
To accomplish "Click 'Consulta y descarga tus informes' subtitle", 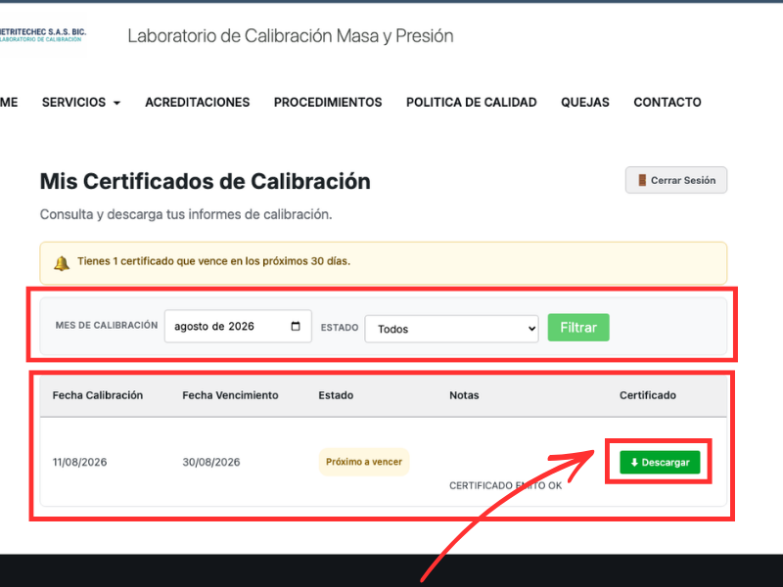I will coord(186,214).
